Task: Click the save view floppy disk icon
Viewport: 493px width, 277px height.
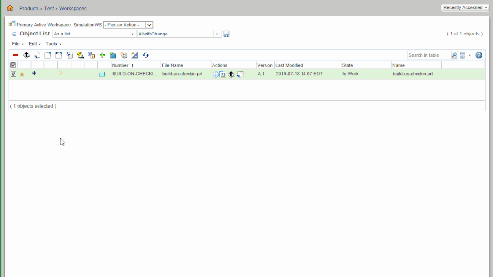Action: 227,34
